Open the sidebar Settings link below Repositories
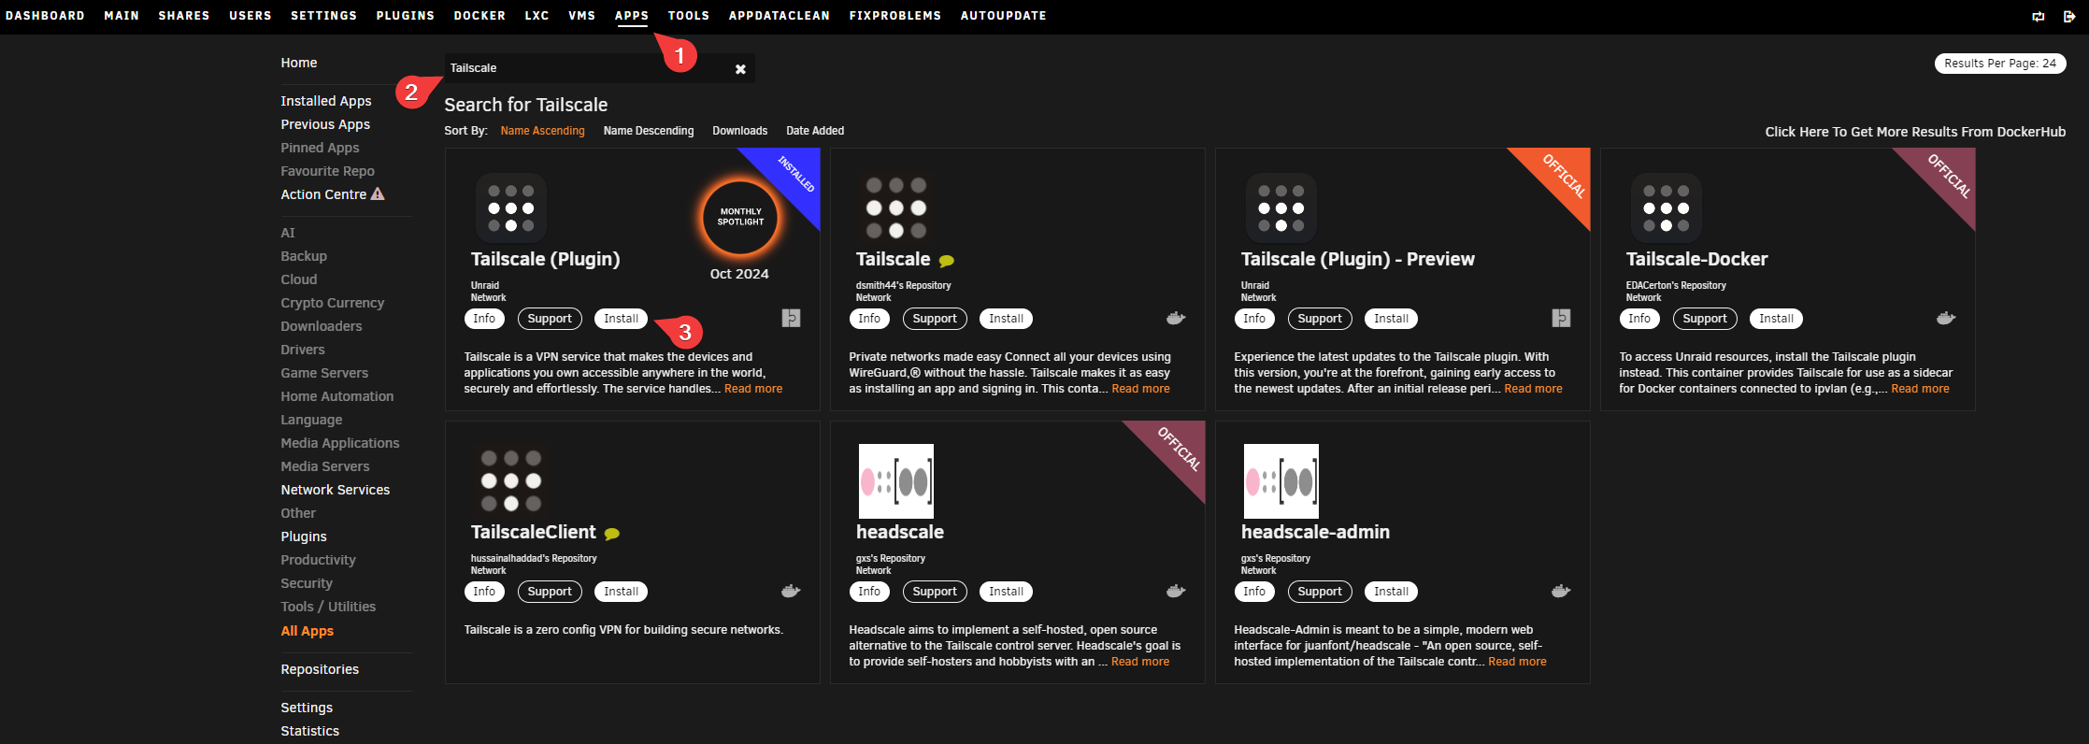Screen dimensions: 2089x744 point(307,708)
